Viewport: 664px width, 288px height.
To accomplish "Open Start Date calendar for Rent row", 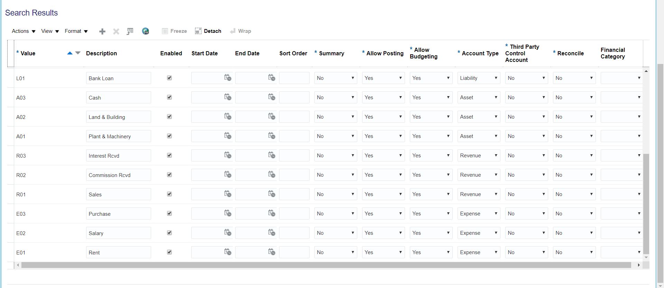I will tap(228, 252).
